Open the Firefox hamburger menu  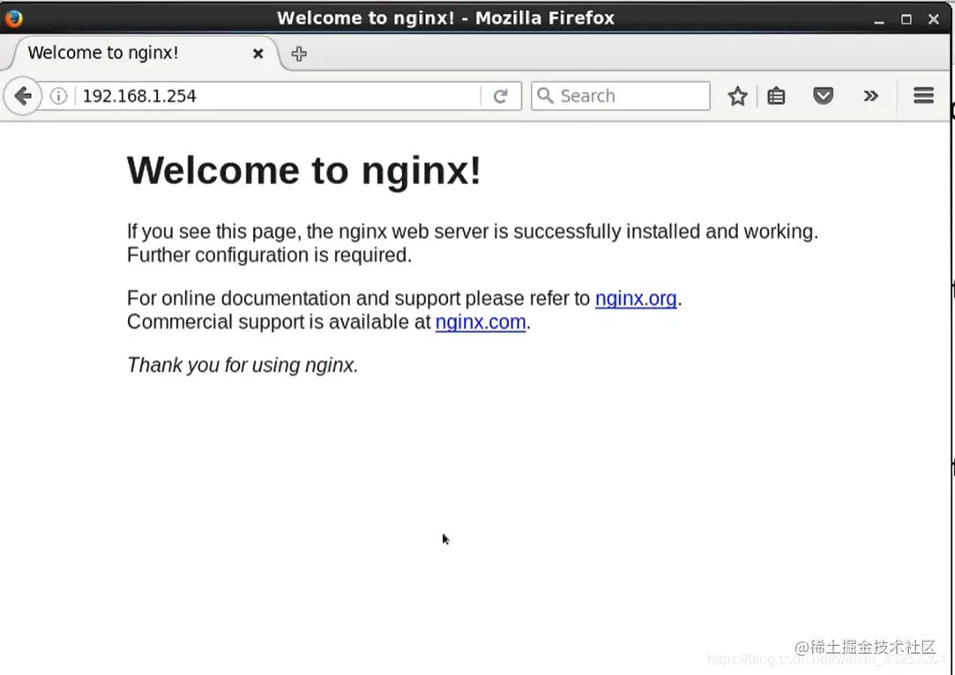[923, 95]
